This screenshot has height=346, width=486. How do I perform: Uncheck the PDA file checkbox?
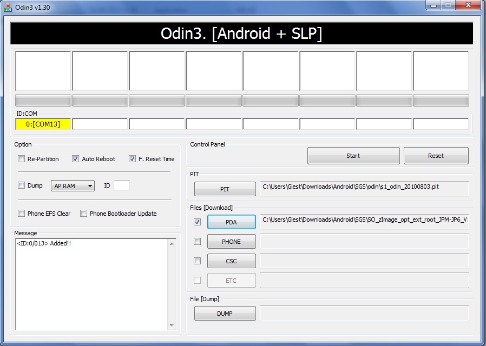[197, 222]
